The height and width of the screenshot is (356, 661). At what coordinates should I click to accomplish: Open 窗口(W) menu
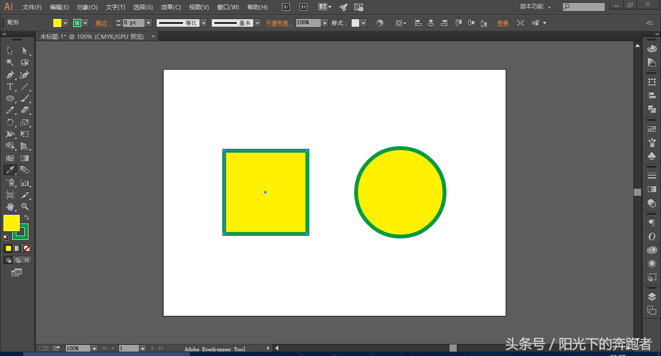tap(228, 7)
